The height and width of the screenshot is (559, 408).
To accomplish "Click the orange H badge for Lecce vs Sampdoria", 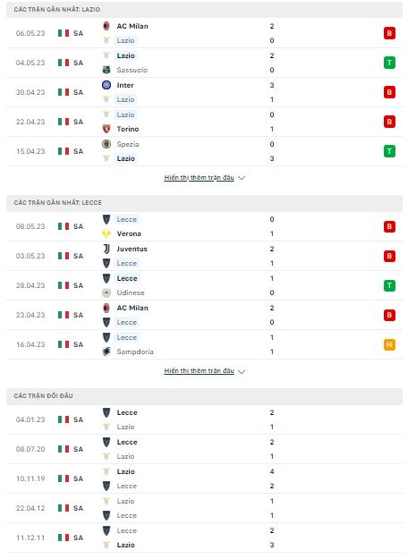I will point(389,344).
